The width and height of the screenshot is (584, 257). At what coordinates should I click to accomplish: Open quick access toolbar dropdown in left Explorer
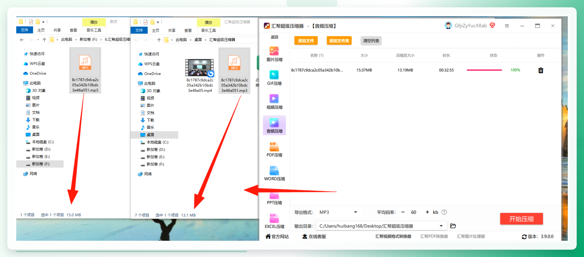point(43,22)
